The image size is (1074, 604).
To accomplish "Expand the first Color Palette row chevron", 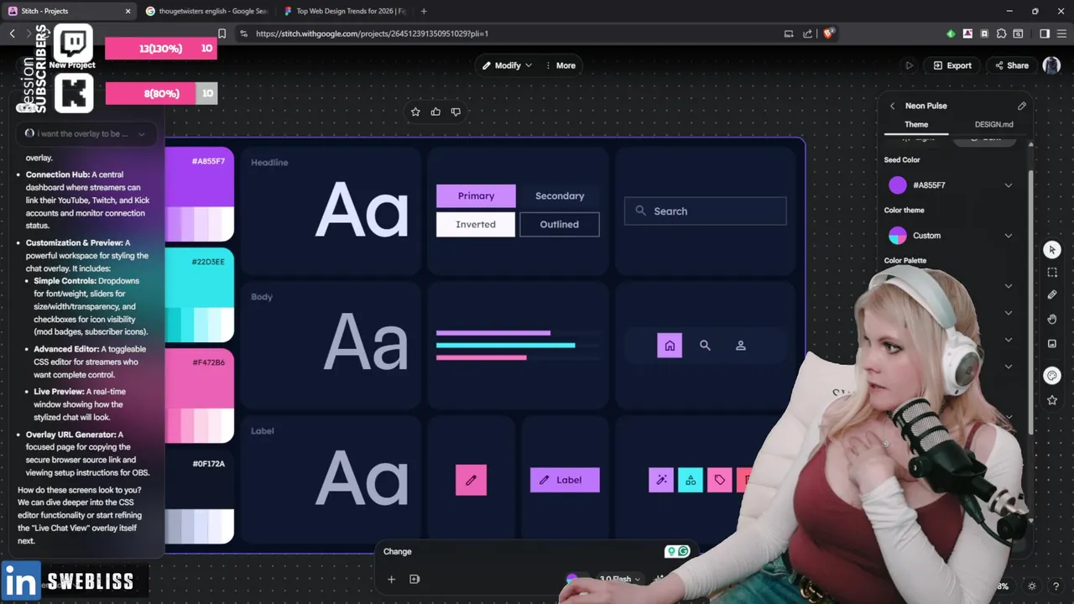I will tap(1009, 286).
